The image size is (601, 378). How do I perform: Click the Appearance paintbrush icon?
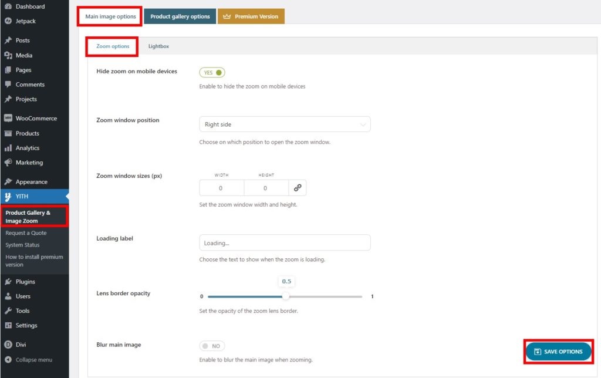coord(8,182)
